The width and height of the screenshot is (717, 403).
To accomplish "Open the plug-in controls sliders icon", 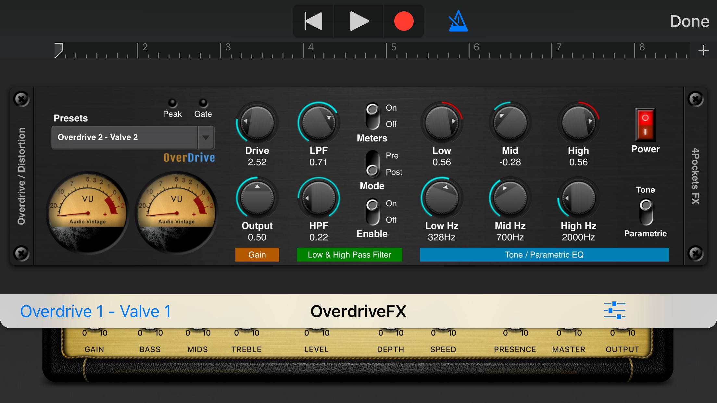I will click(614, 311).
